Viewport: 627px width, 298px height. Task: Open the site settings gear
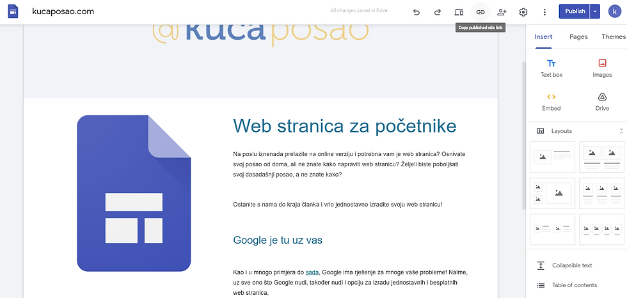pos(523,12)
